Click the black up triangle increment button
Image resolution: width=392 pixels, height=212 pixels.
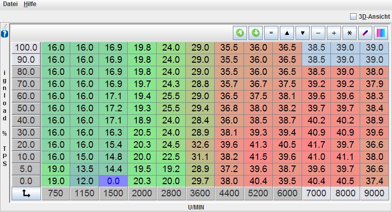tap(287, 33)
